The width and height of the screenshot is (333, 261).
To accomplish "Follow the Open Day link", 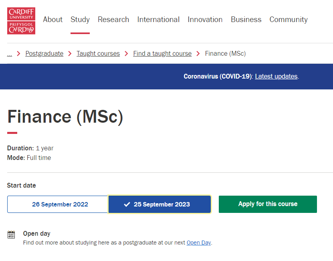I will click(199, 243).
